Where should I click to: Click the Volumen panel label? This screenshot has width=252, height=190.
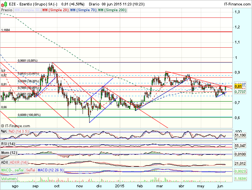coord(9,179)
